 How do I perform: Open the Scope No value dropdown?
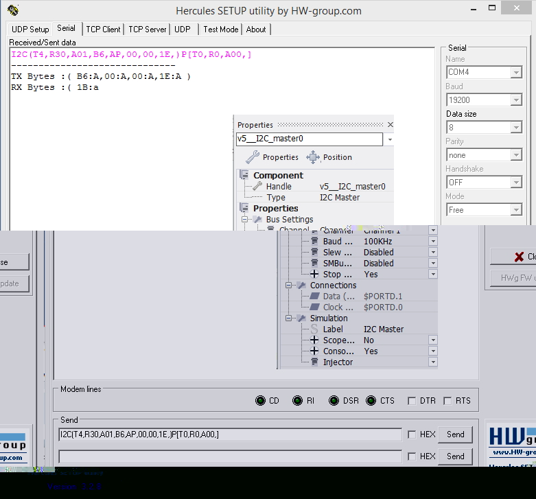pyautogui.click(x=433, y=340)
